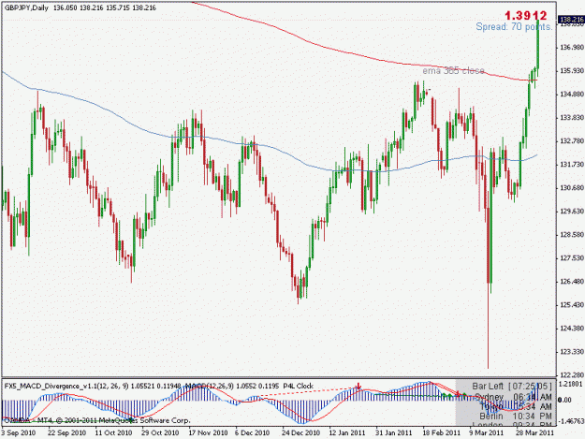Click the current price tag 138.216
The height and width of the screenshot is (439, 585).
(571, 19)
